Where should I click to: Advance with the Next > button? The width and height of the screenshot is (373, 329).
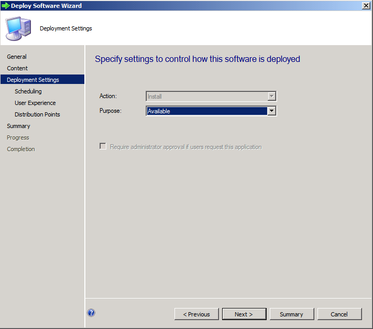[x=244, y=314]
